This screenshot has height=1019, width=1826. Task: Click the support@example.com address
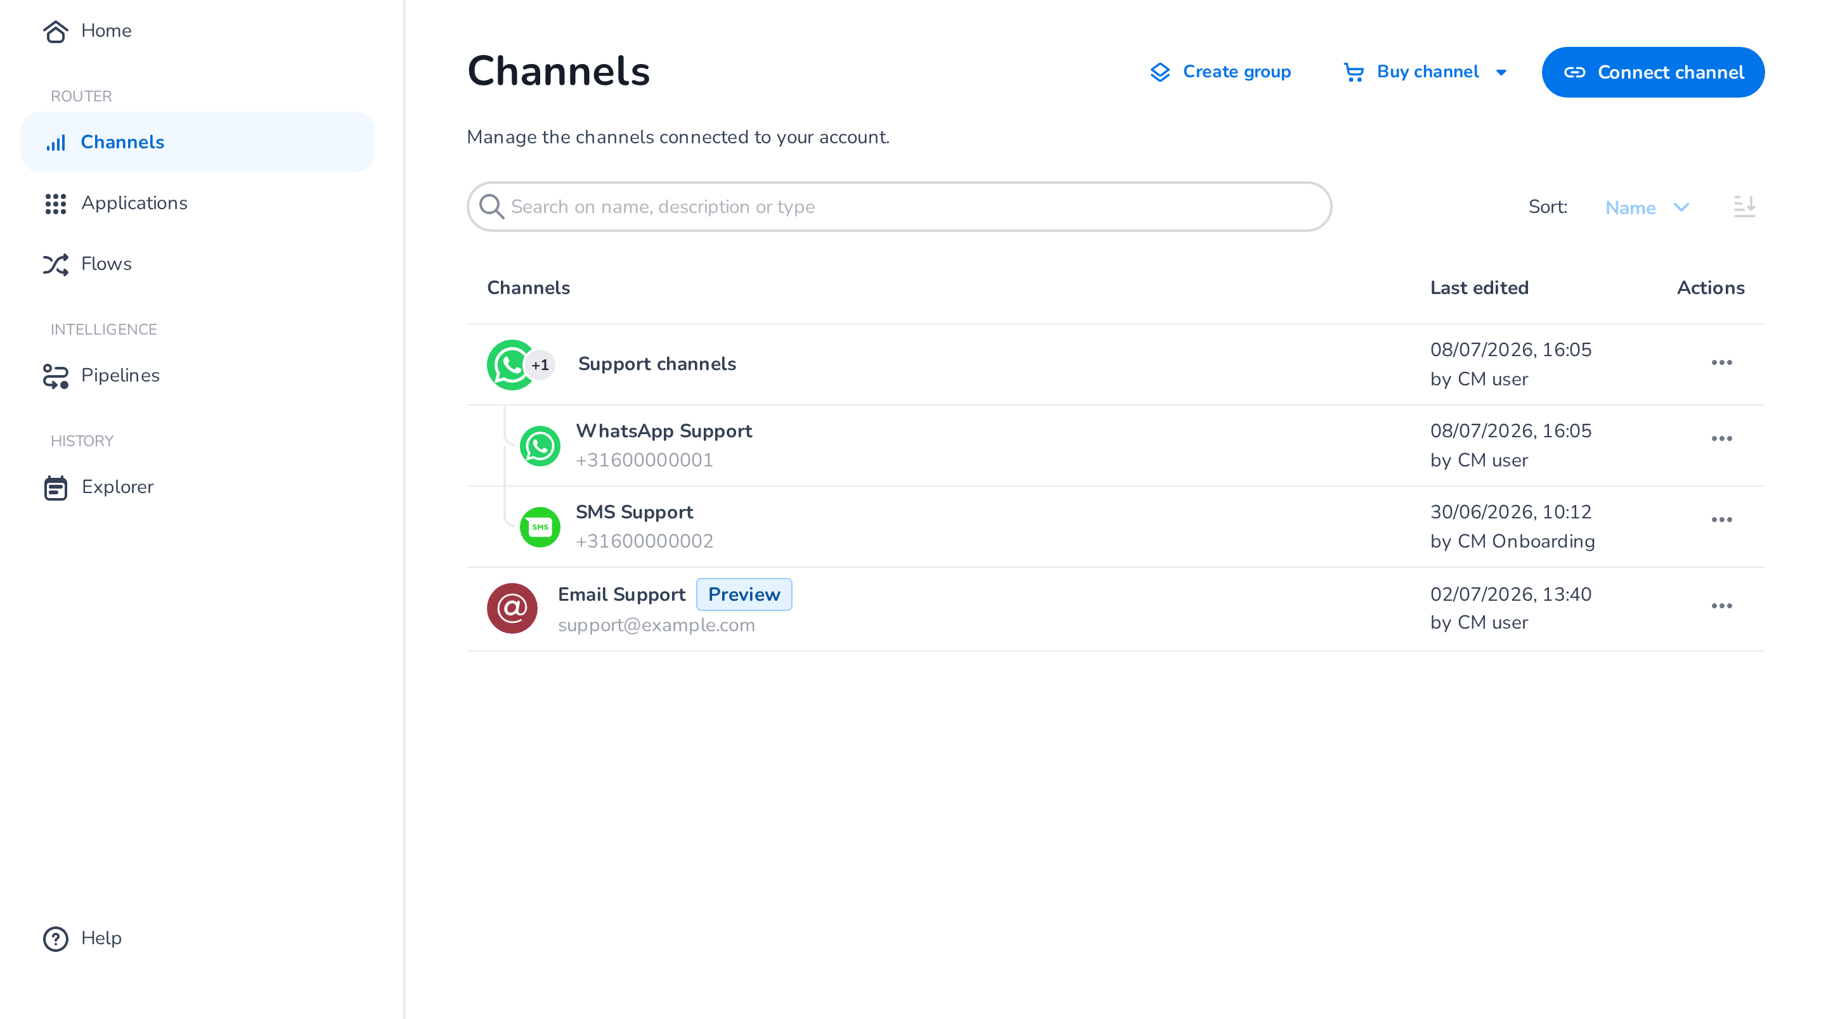pos(656,625)
